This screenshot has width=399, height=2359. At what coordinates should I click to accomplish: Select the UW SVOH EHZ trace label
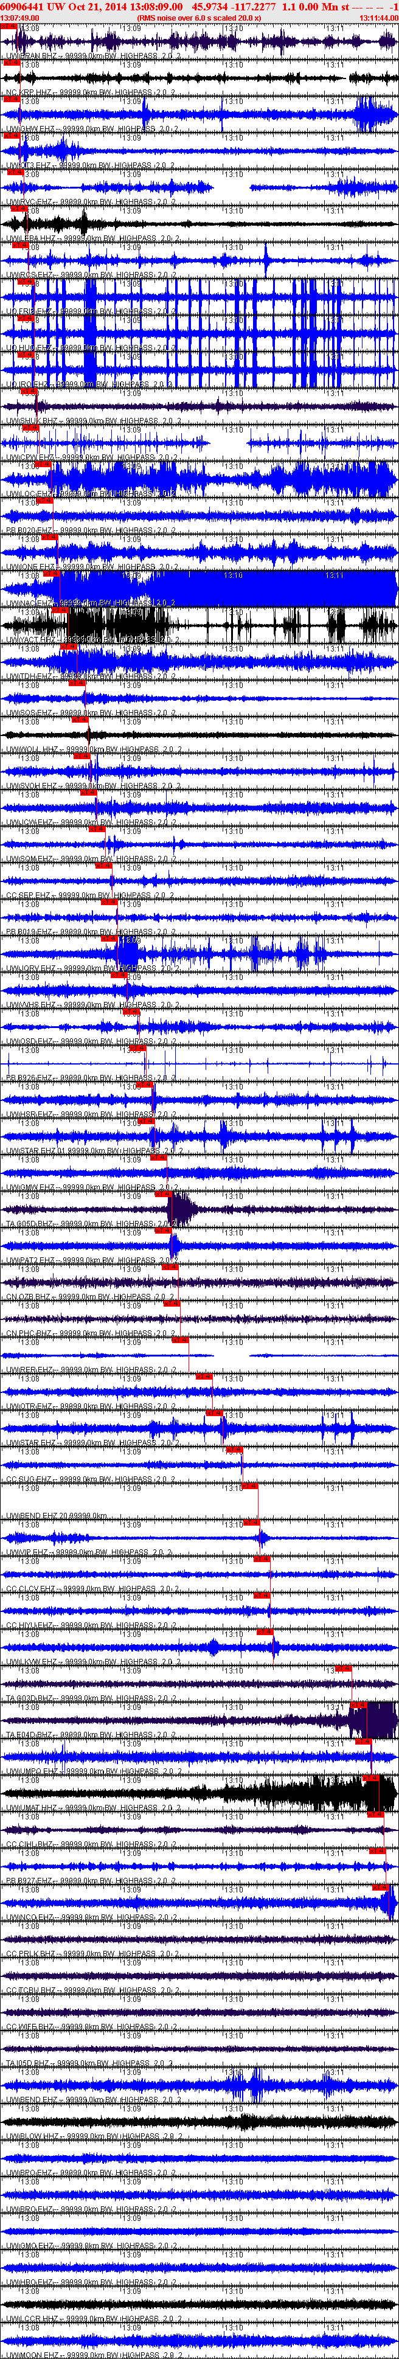pyautogui.click(x=92, y=786)
